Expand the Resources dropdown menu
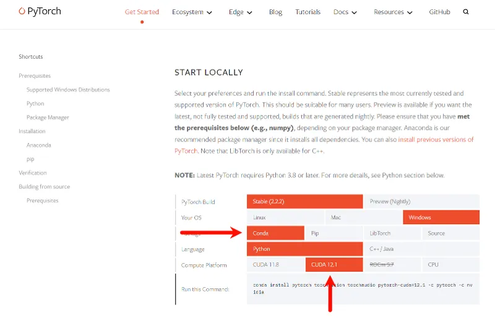 [394, 12]
